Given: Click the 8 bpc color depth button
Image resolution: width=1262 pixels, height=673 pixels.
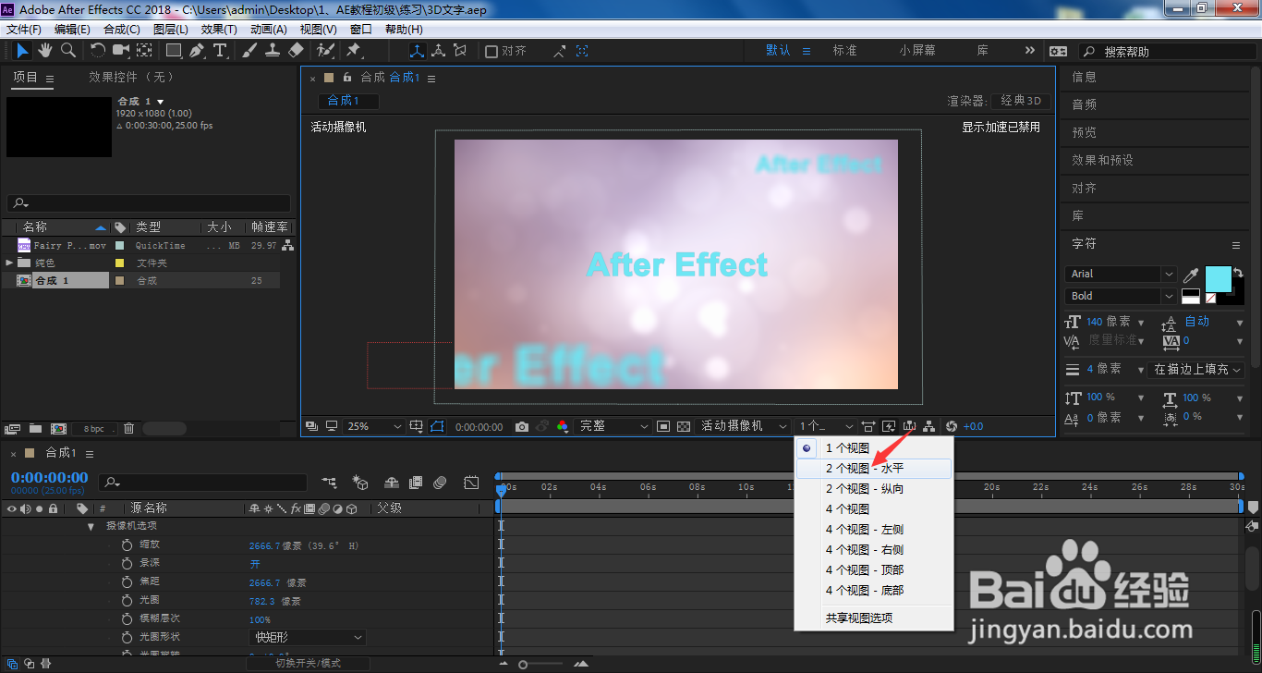Looking at the screenshot, I should point(94,429).
